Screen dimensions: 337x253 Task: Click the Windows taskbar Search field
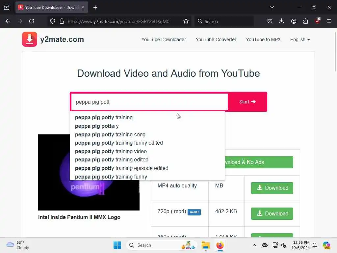pos(162,245)
